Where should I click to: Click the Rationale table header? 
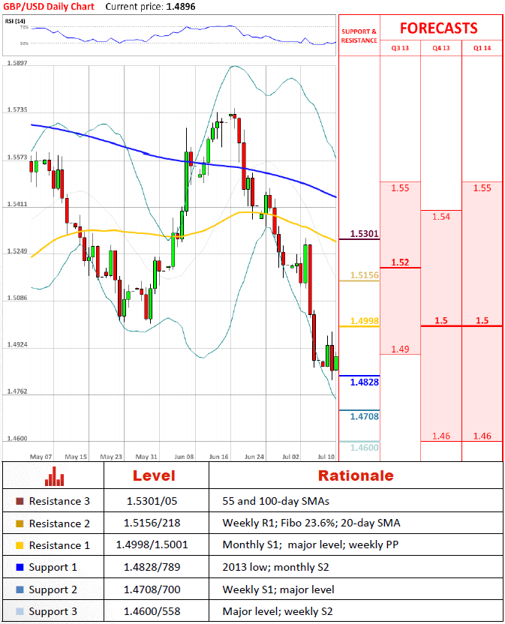356,475
